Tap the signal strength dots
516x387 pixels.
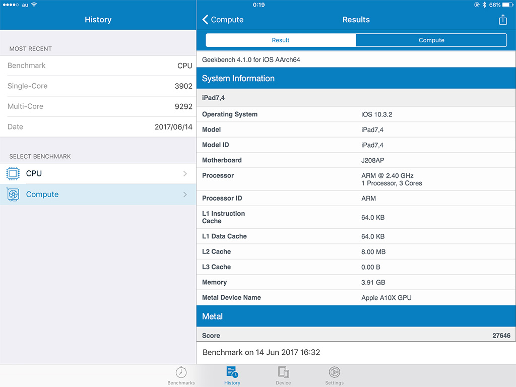[x=11, y=5]
